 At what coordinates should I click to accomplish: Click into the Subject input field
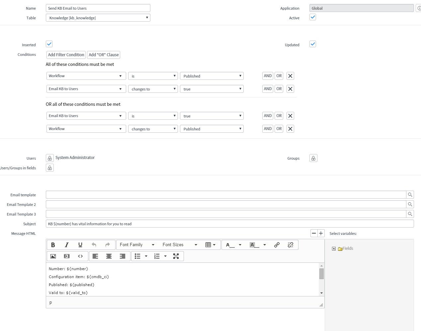pyautogui.click(x=230, y=224)
